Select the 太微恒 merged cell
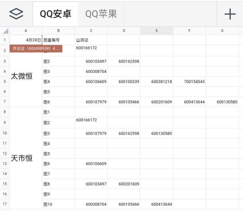 pyautogui.click(x=26, y=76)
